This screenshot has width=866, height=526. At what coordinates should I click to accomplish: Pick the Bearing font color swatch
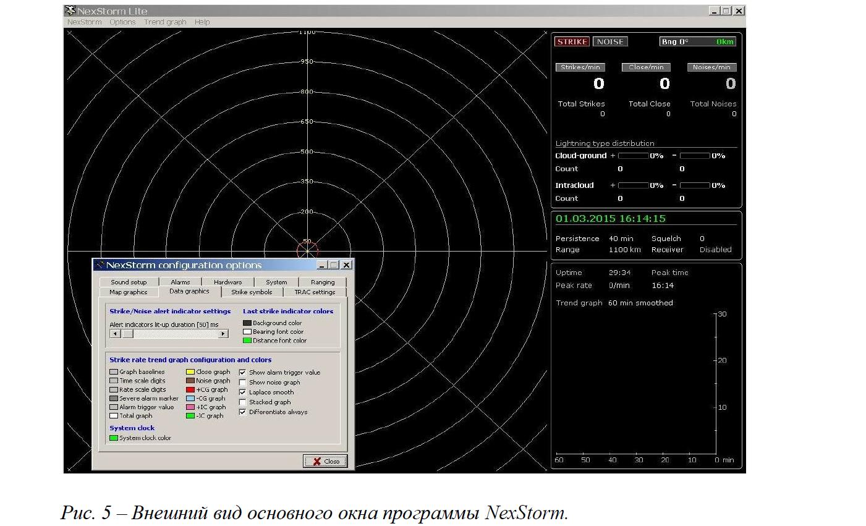click(247, 331)
